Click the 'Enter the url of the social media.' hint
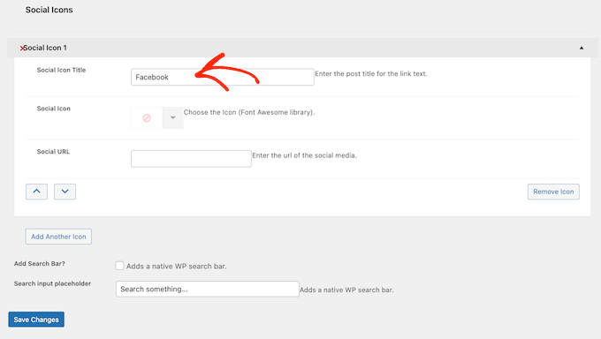The image size is (601, 339). pyautogui.click(x=304, y=155)
